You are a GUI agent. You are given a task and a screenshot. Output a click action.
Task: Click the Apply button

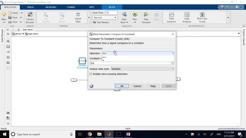pos(168,86)
